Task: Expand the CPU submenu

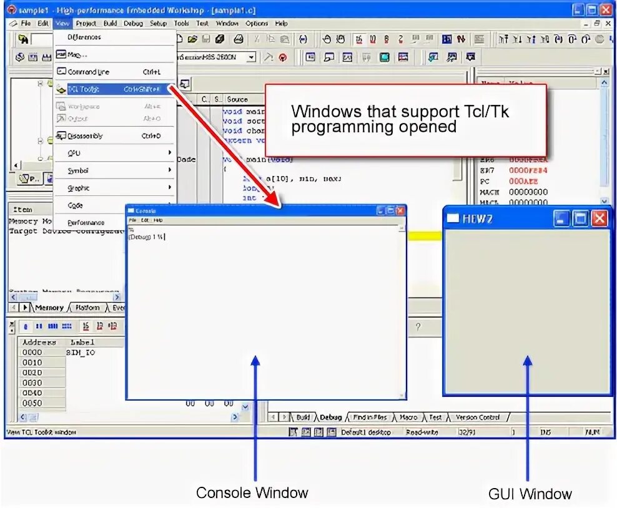Action: click(x=114, y=153)
